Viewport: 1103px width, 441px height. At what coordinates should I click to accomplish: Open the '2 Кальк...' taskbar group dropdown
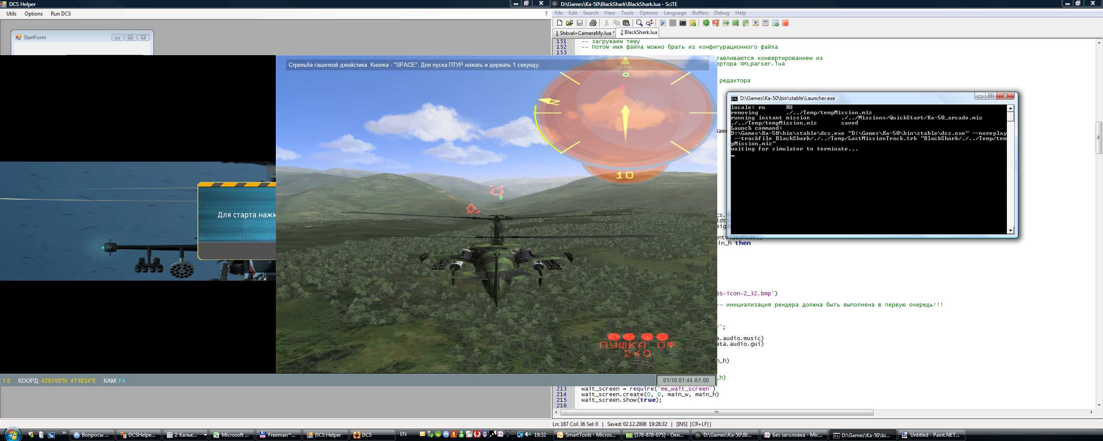pos(205,435)
